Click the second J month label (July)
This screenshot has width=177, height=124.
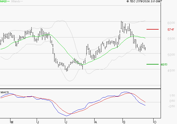tap(66, 122)
